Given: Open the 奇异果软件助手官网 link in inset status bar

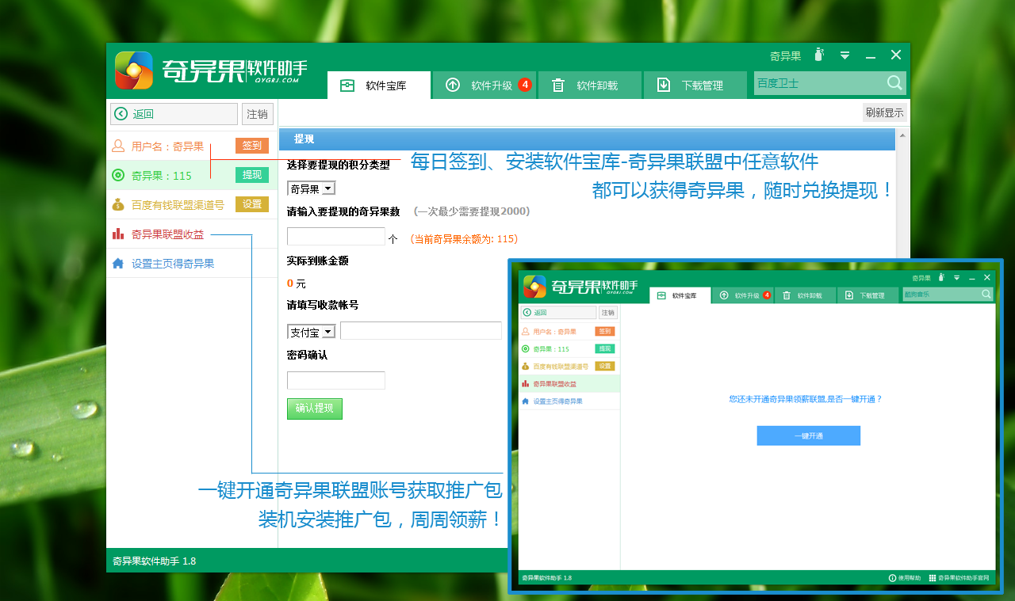Looking at the screenshot, I should 959,578.
